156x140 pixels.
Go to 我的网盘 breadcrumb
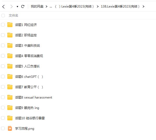coord(37,6)
